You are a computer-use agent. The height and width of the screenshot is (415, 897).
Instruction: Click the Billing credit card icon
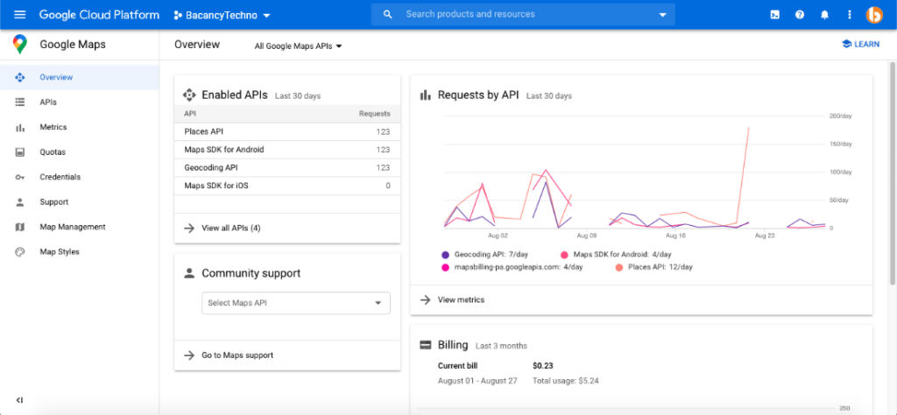(425, 345)
